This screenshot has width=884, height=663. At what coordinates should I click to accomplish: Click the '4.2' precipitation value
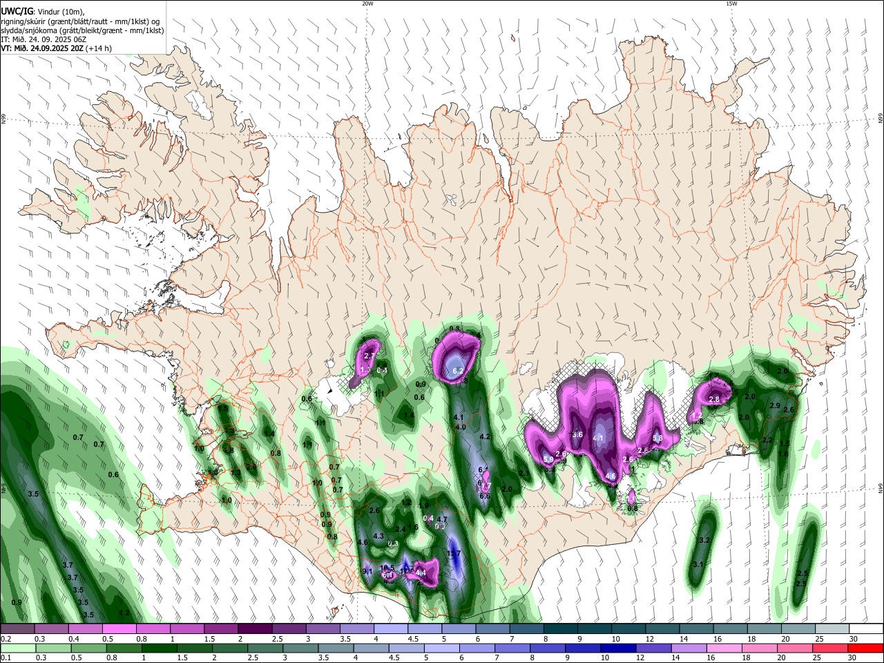pos(484,436)
